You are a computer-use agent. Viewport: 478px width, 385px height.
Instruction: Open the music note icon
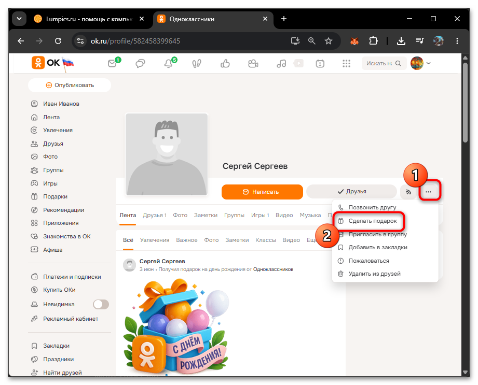(281, 63)
